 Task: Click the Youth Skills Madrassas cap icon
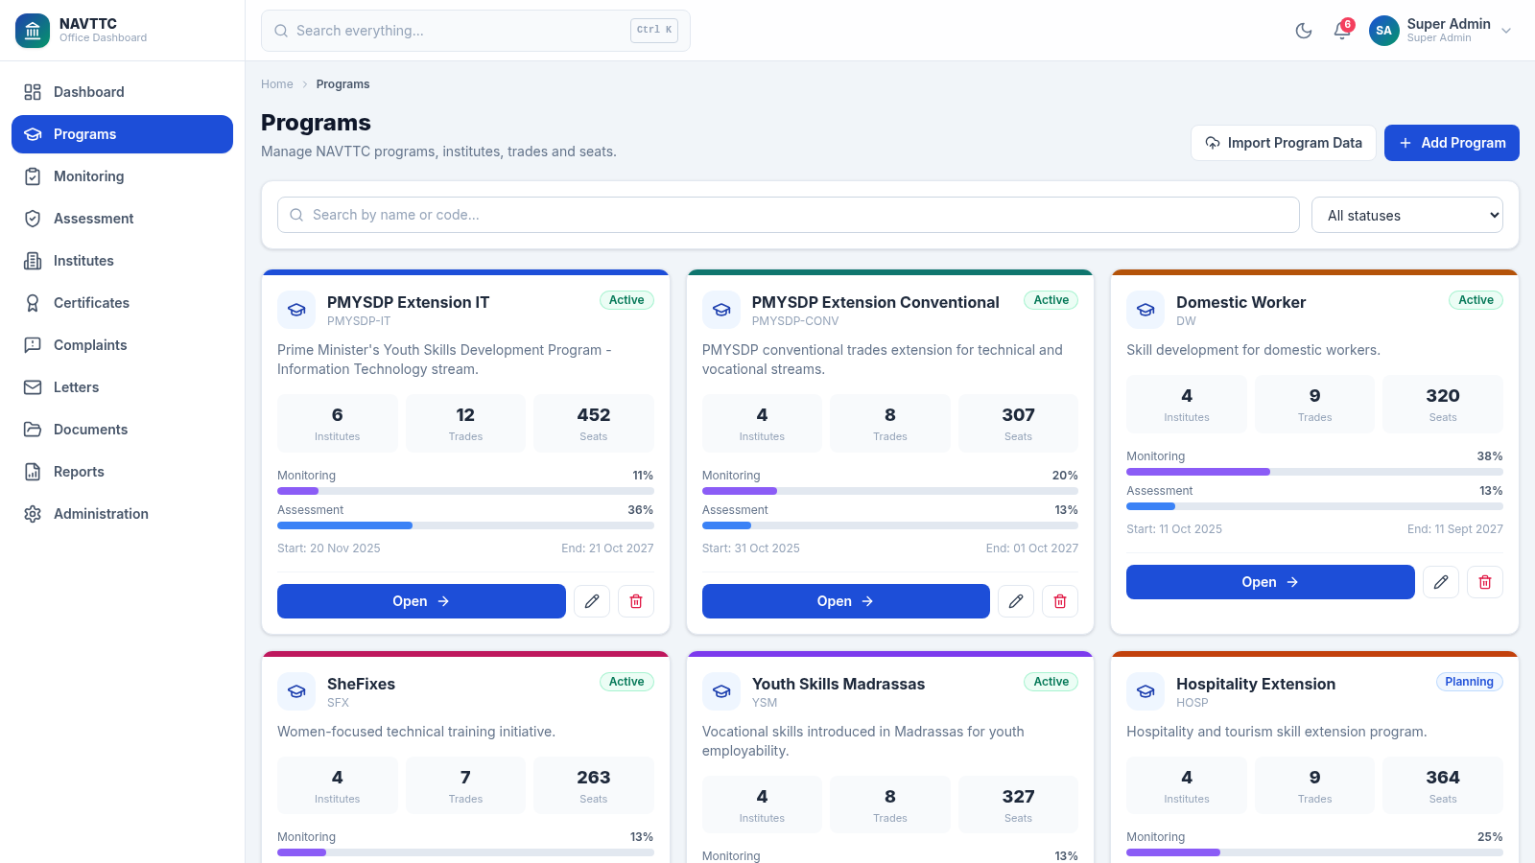tap(721, 691)
